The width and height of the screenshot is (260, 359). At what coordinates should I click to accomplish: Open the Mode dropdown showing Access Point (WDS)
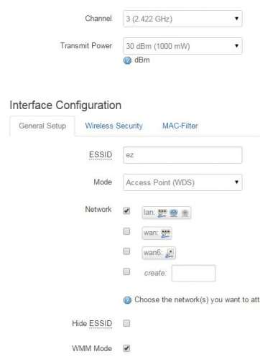click(182, 182)
